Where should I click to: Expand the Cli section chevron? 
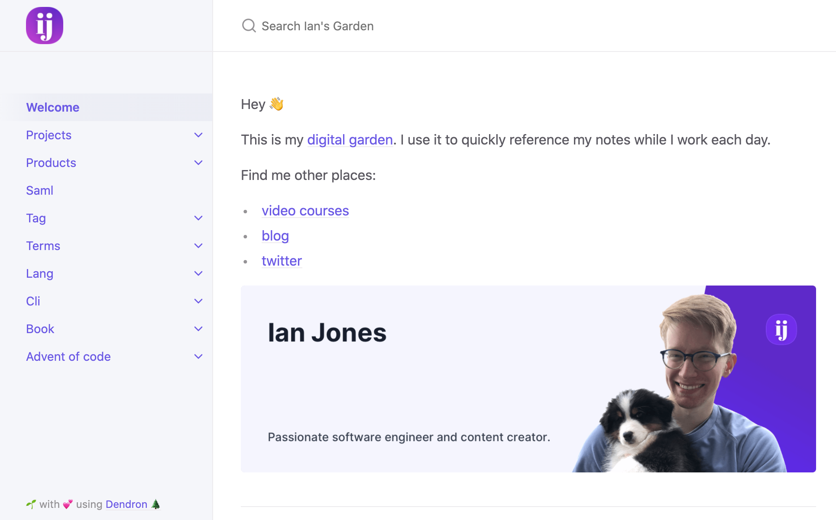pos(198,301)
